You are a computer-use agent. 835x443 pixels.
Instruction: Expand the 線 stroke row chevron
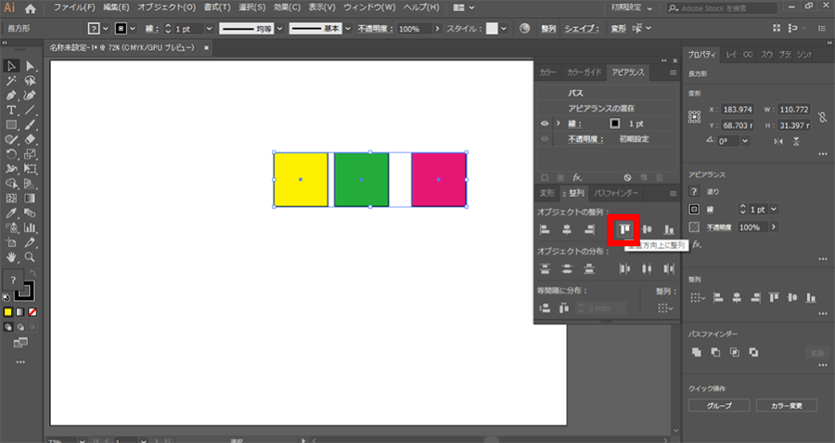tap(558, 123)
